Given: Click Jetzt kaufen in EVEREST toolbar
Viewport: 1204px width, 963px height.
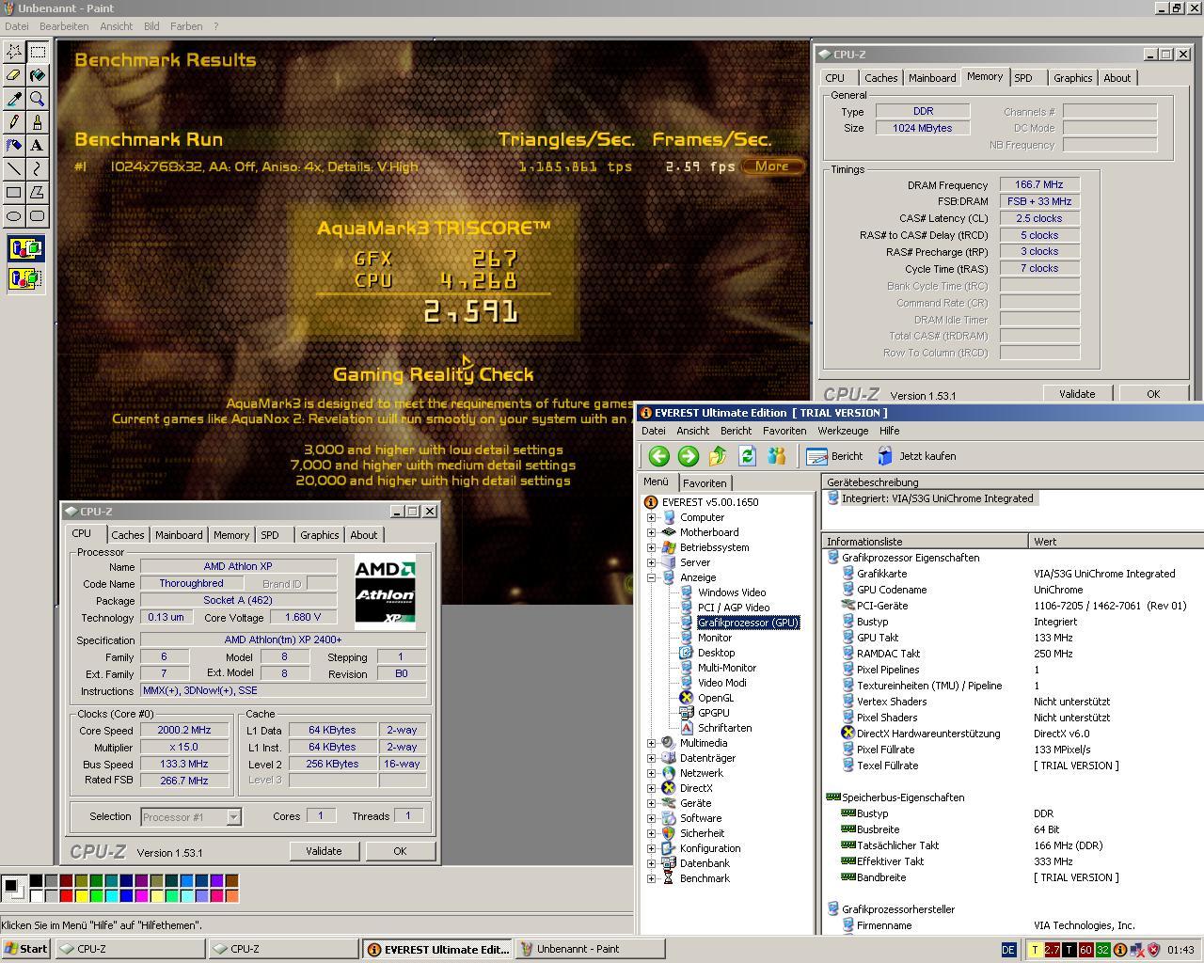Looking at the screenshot, I should (x=916, y=456).
